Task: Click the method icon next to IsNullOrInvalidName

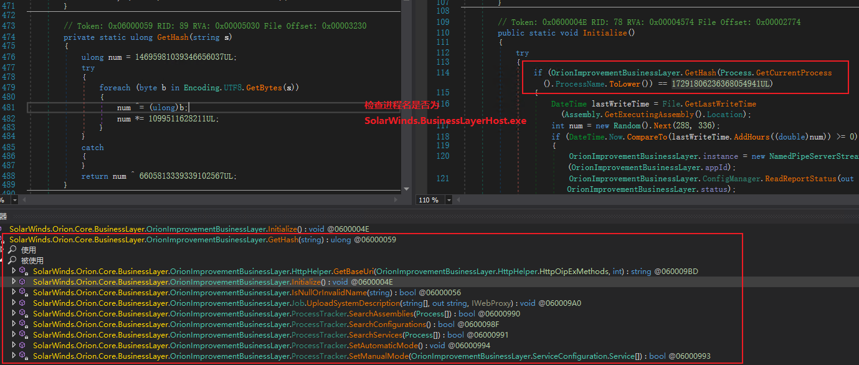Action: pos(24,293)
